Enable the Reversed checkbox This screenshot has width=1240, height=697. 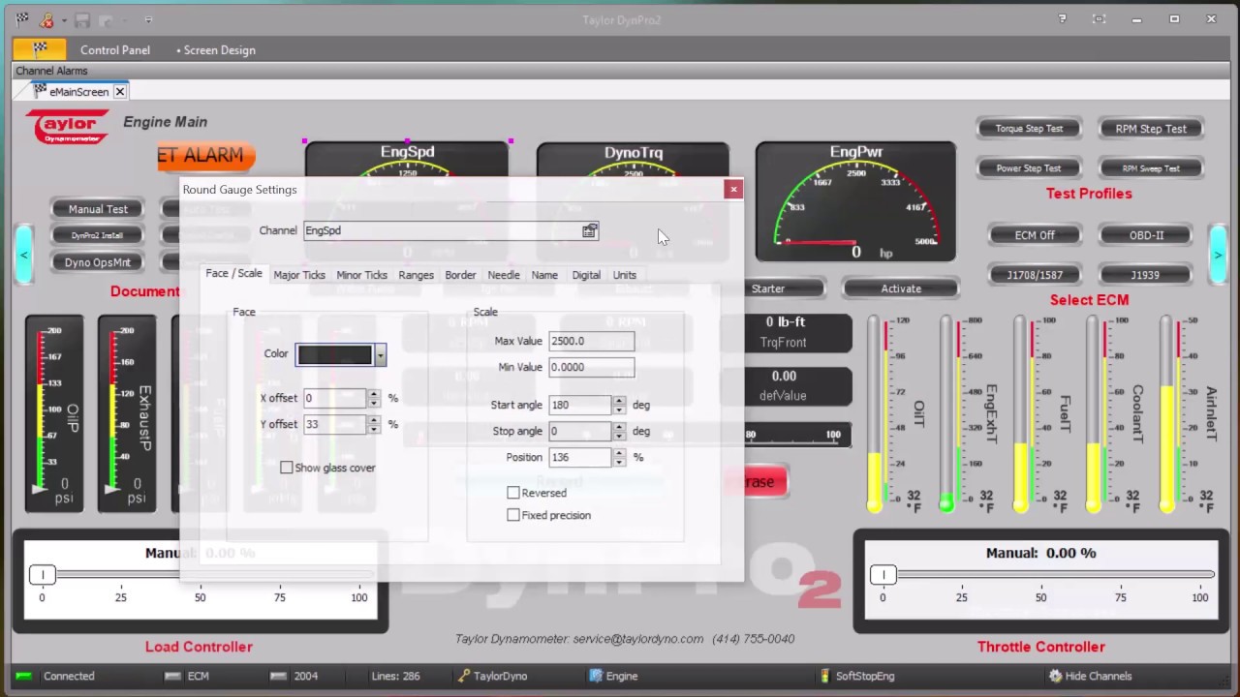pos(513,493)
